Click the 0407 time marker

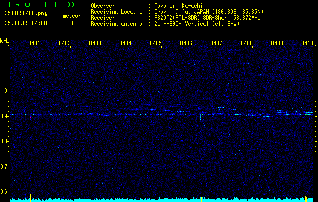pos(216,44)
